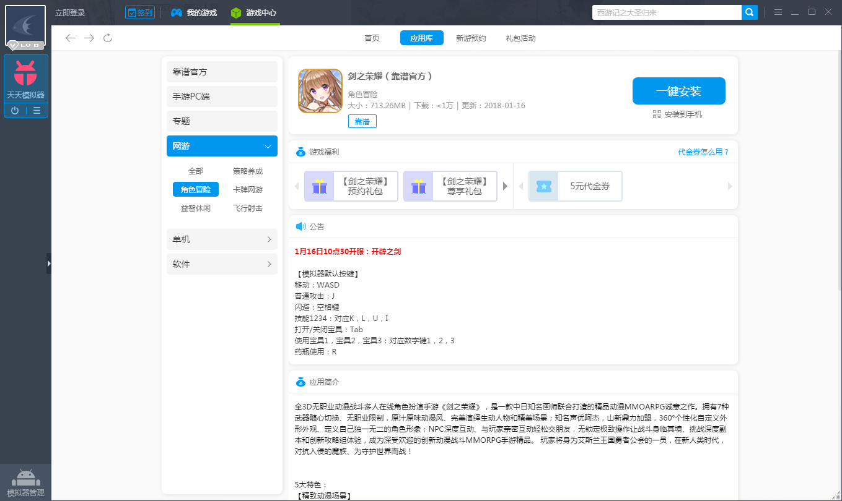
Task: Open the hamburger main menu icon
Action: (778, 12)
